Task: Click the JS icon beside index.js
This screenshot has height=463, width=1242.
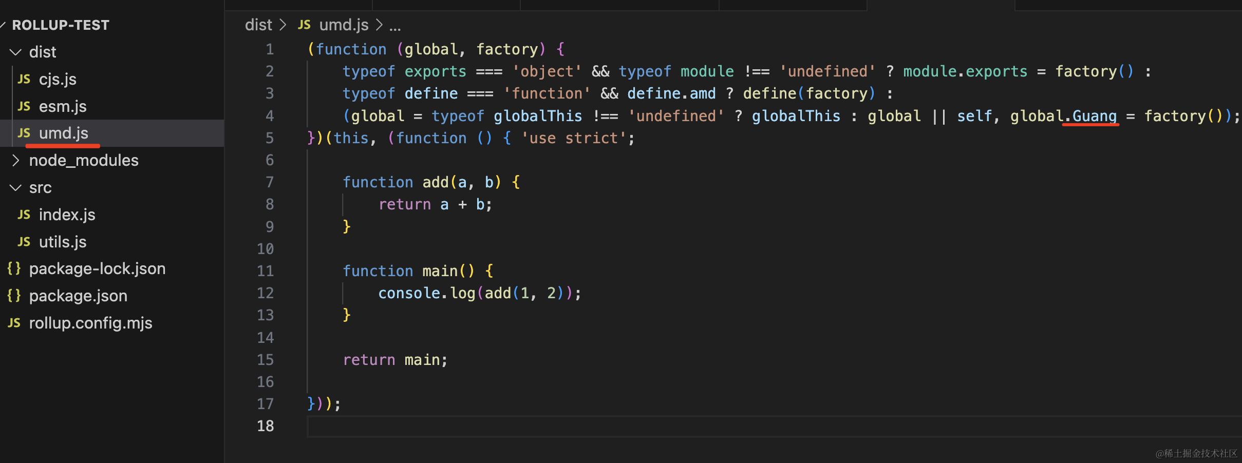Action: 24,215
